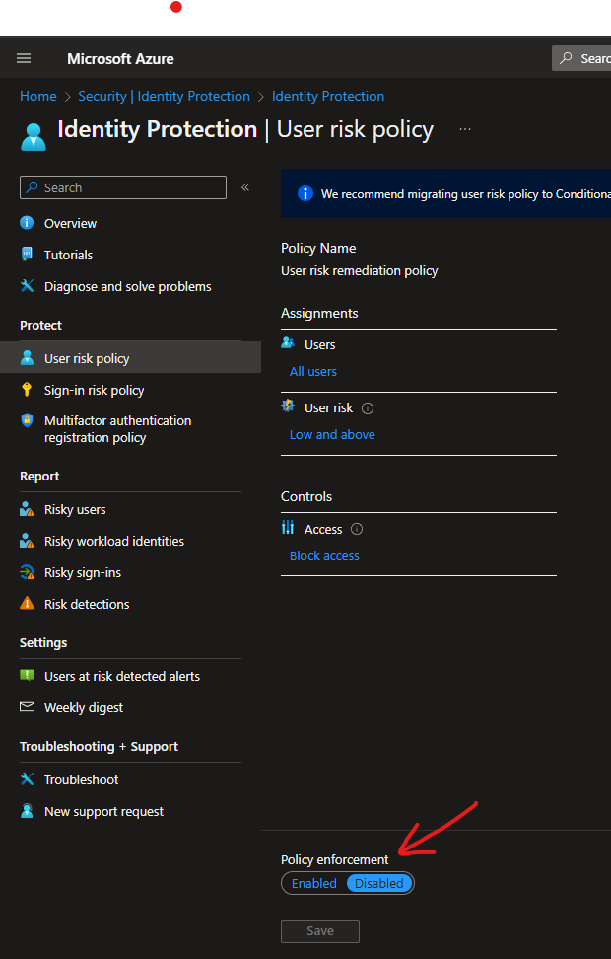The width and height of the screenshot is (611, 959).
Task: Click the Block access control link
Action: coord(324,555)
